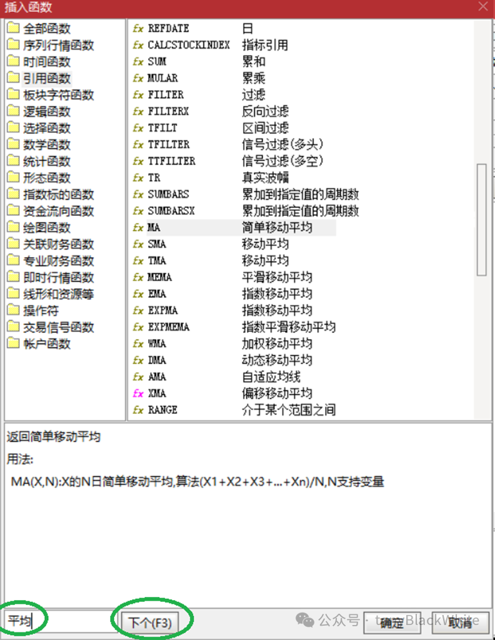Select the SUMBARSX function name
The image size is (495, 640).
[x=171, y=210]
